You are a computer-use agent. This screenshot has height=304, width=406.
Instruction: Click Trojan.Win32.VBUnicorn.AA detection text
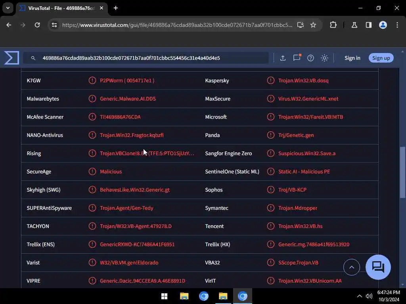pos(310,281)
